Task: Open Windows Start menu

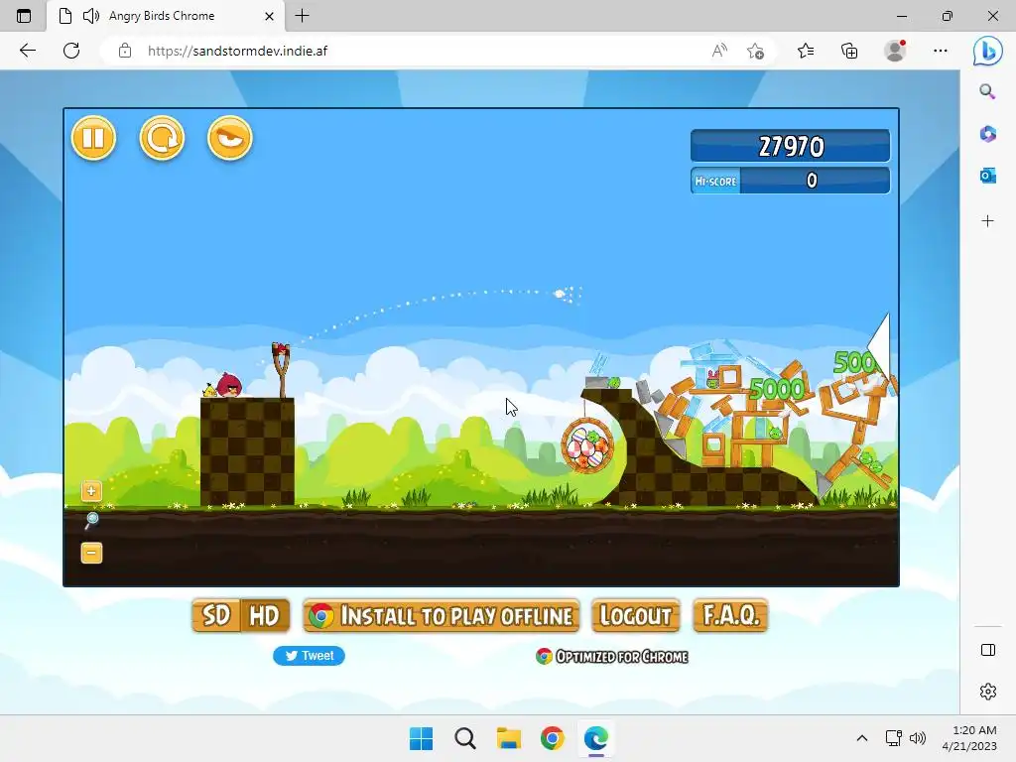Action: (421, 738)
